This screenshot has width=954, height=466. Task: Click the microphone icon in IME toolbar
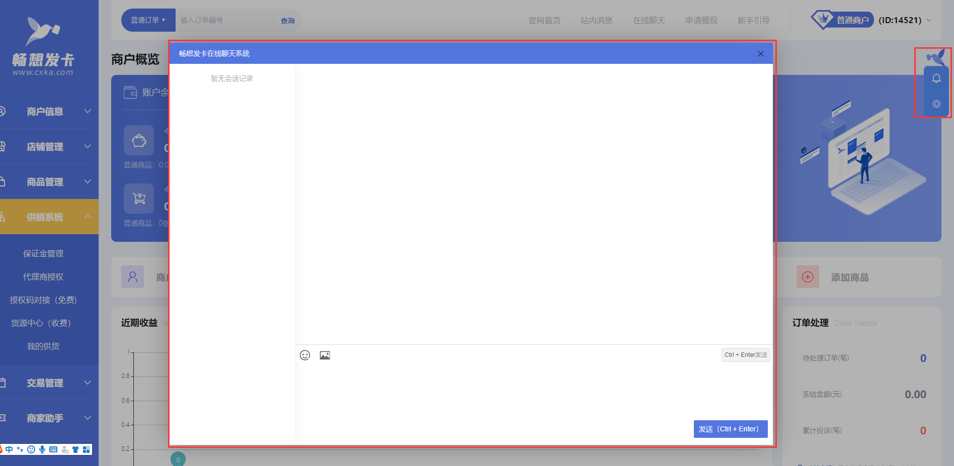tap(42, 449)
